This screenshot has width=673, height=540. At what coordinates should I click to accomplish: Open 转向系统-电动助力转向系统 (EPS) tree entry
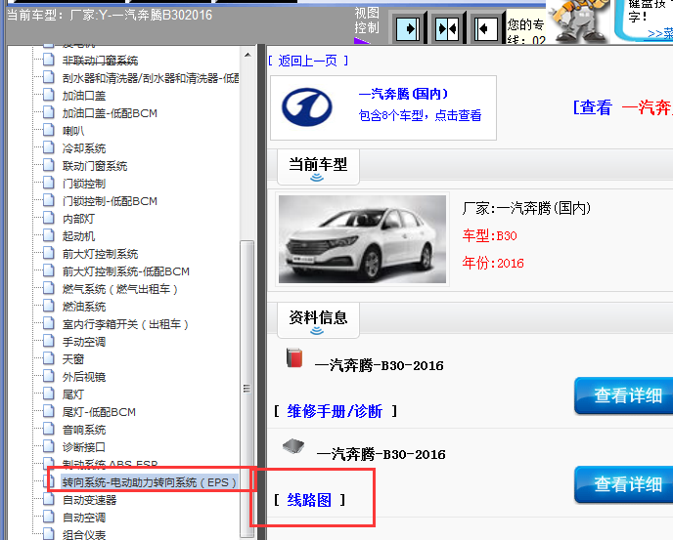click(x=149, y=482)
